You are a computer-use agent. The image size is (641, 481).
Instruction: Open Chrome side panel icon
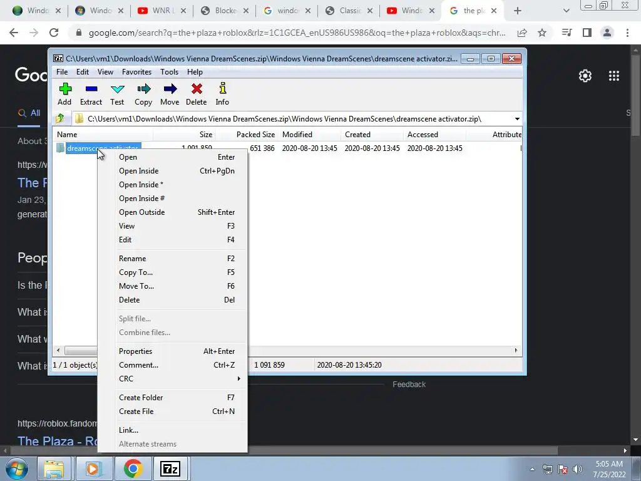(587, 33)
